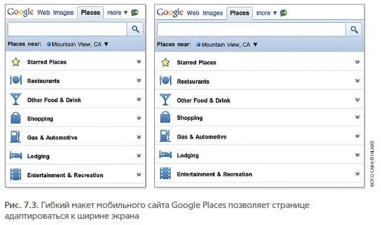Expand Restaurants chevron in the wide layout
This screenshot has height=225, width=381.
point(357,81)
